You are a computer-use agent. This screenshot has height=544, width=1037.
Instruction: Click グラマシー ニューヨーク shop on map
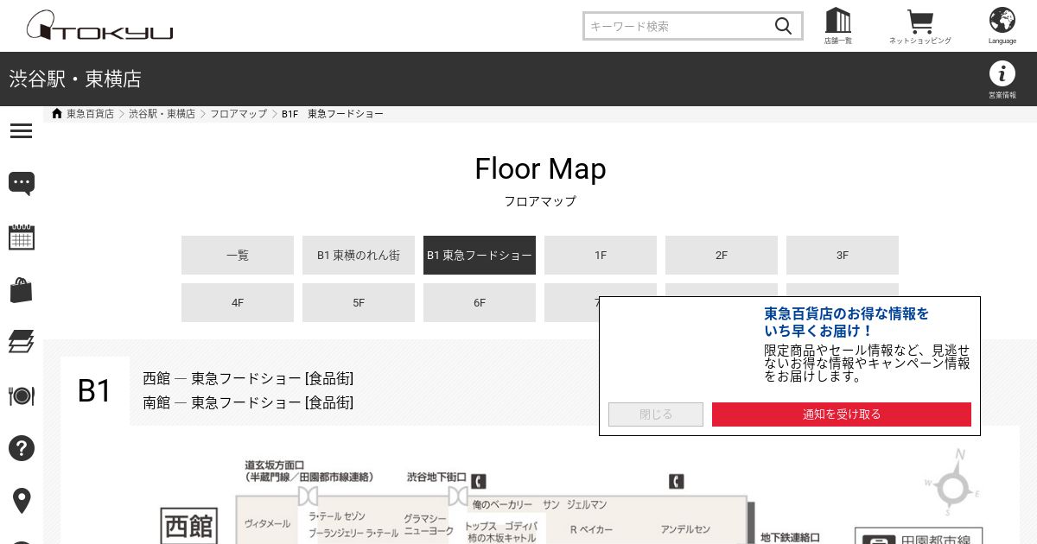(429, 525)
